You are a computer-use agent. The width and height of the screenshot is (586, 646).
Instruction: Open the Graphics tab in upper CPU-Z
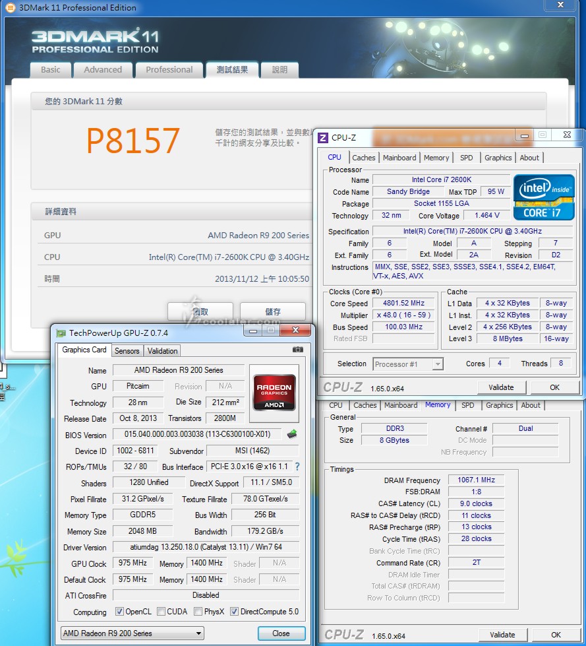[x=498, y=158]
